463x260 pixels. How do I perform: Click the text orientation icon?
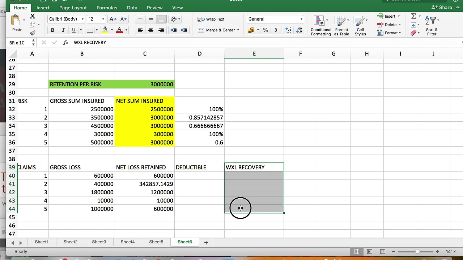pyautogui.click(x=174, y=19)
